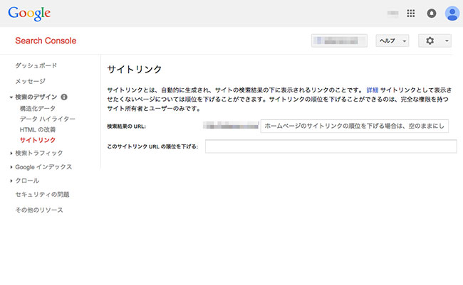Screen dimensions: 463x285
Task: Focus the サイトリンク URL の順位を下げる field
Action: (331, 146)
